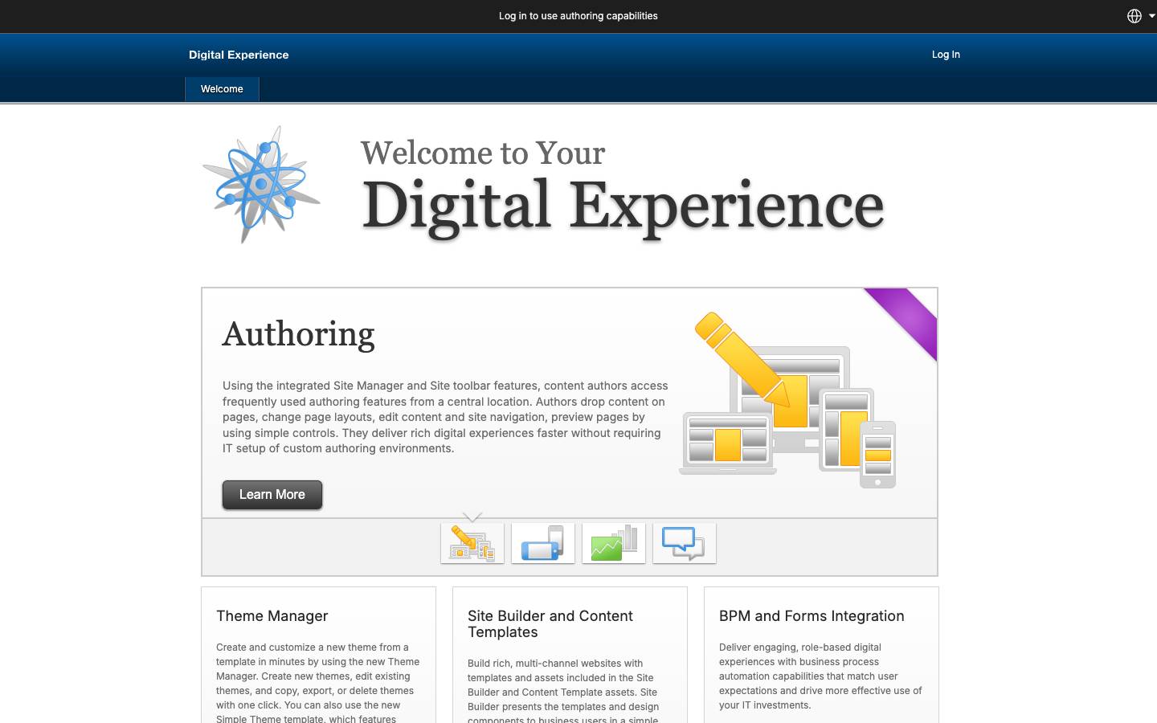
Task: Expand the language dropdown arrow
Action: 1151,16
